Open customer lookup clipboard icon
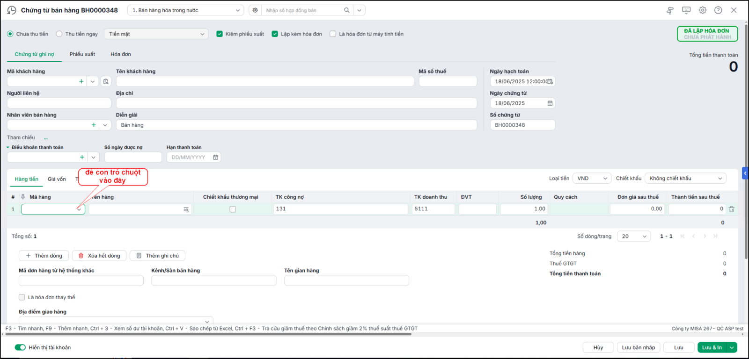The width and height of the screenshot is (749, 359). pyautogui.click(x=106, y=81)
